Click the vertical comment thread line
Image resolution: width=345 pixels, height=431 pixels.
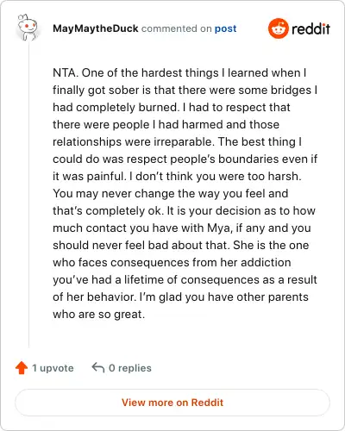pos(28,196)
